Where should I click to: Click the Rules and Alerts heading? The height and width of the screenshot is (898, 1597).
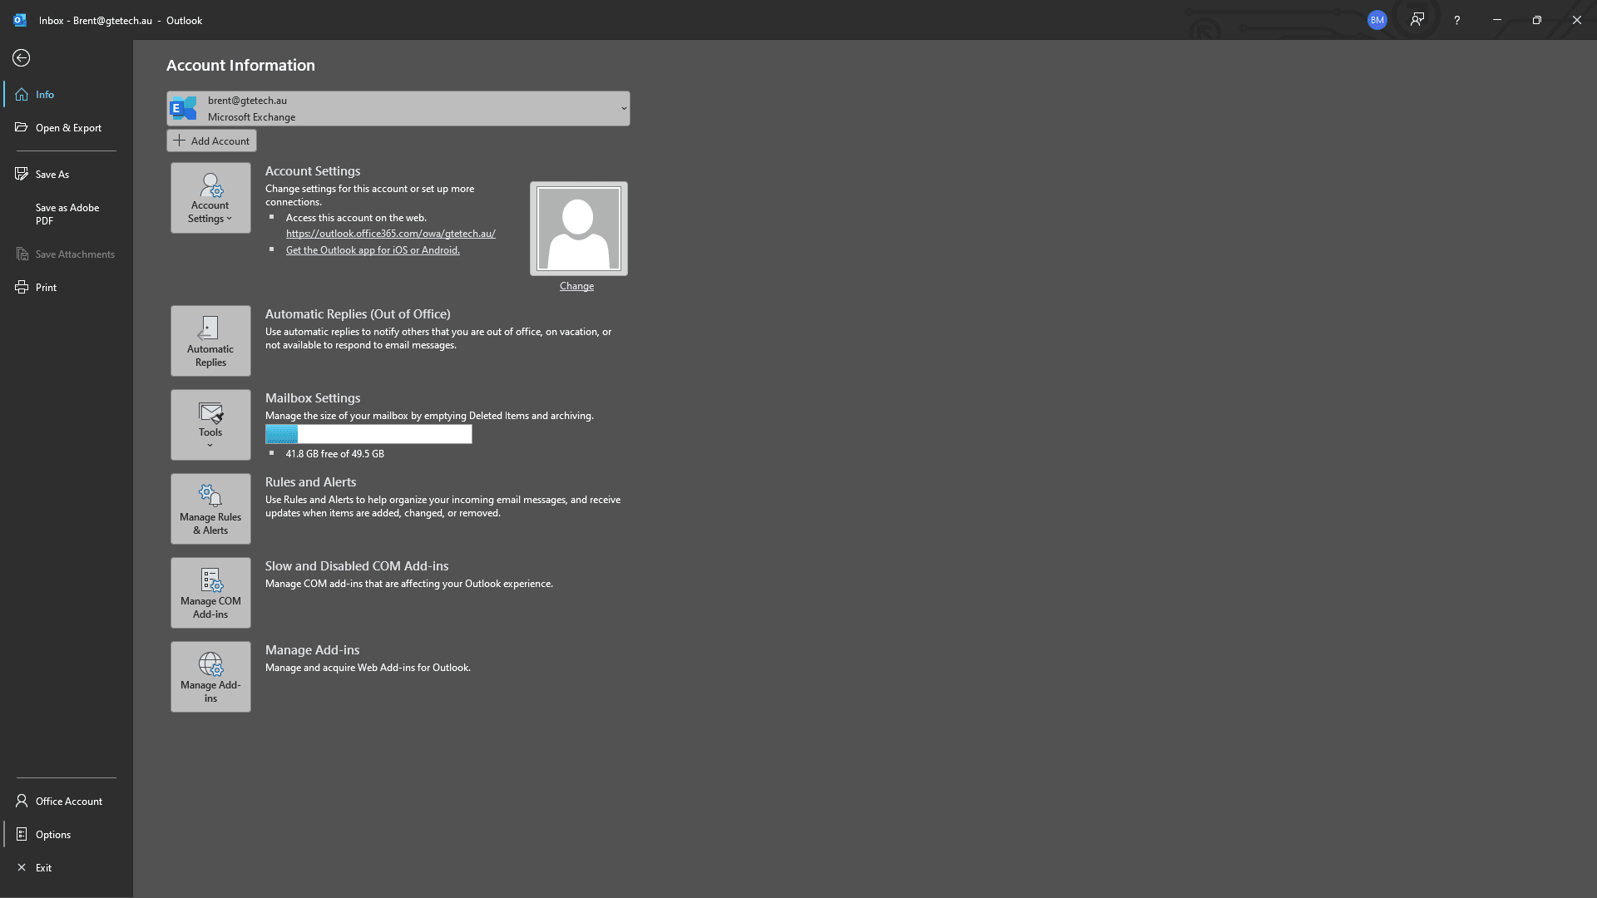click(x=310, y=482)
